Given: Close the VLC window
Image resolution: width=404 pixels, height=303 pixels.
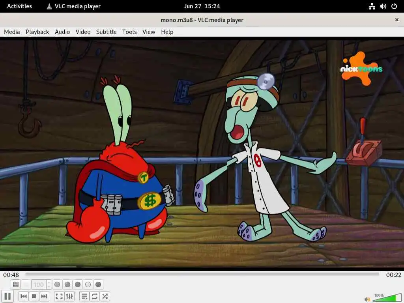Looking at the screenshot, I should [397, 20].
